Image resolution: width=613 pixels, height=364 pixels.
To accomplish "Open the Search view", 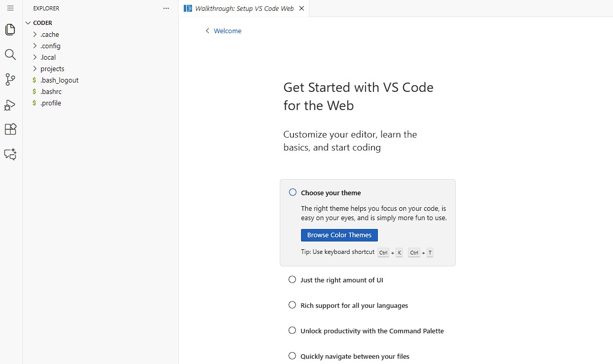I will click(10, 54).
